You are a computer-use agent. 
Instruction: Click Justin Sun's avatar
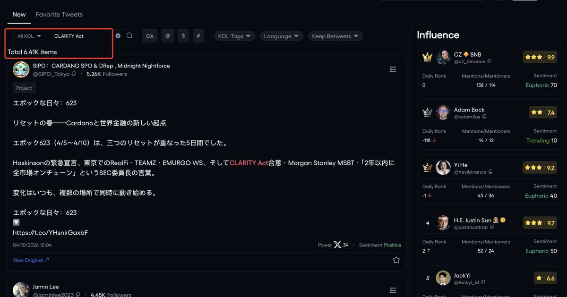443,223
